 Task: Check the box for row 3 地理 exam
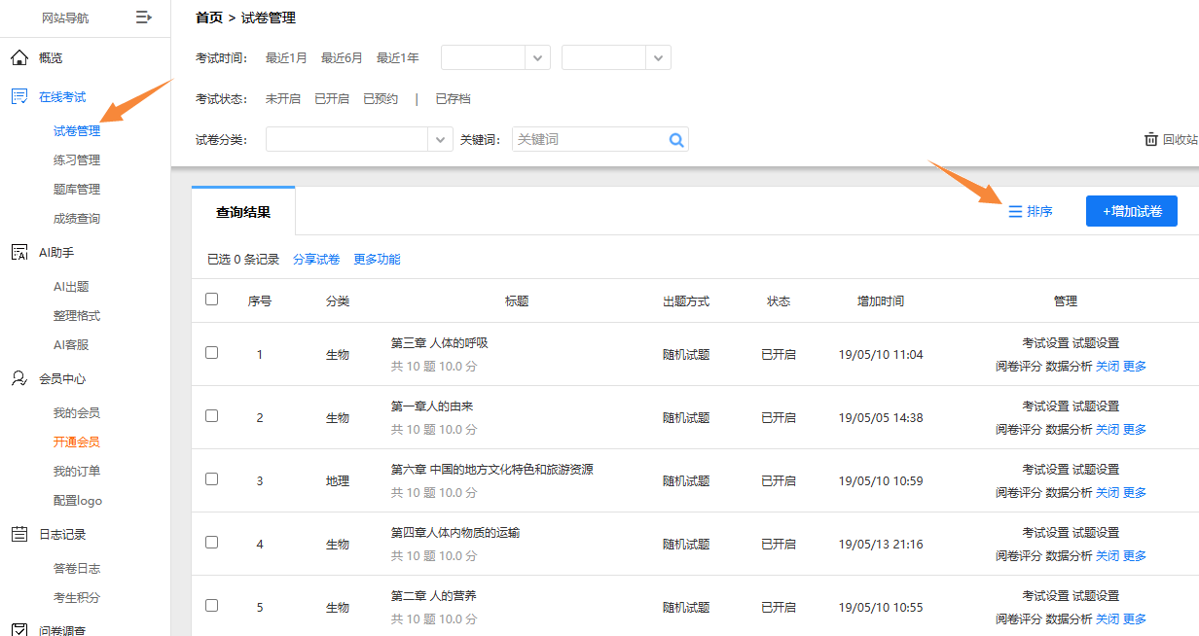(x=212, y=479)
